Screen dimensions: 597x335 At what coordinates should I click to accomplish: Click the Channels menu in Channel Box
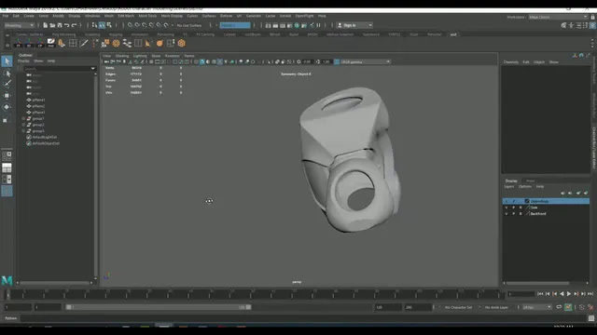[x=510, y=62]
